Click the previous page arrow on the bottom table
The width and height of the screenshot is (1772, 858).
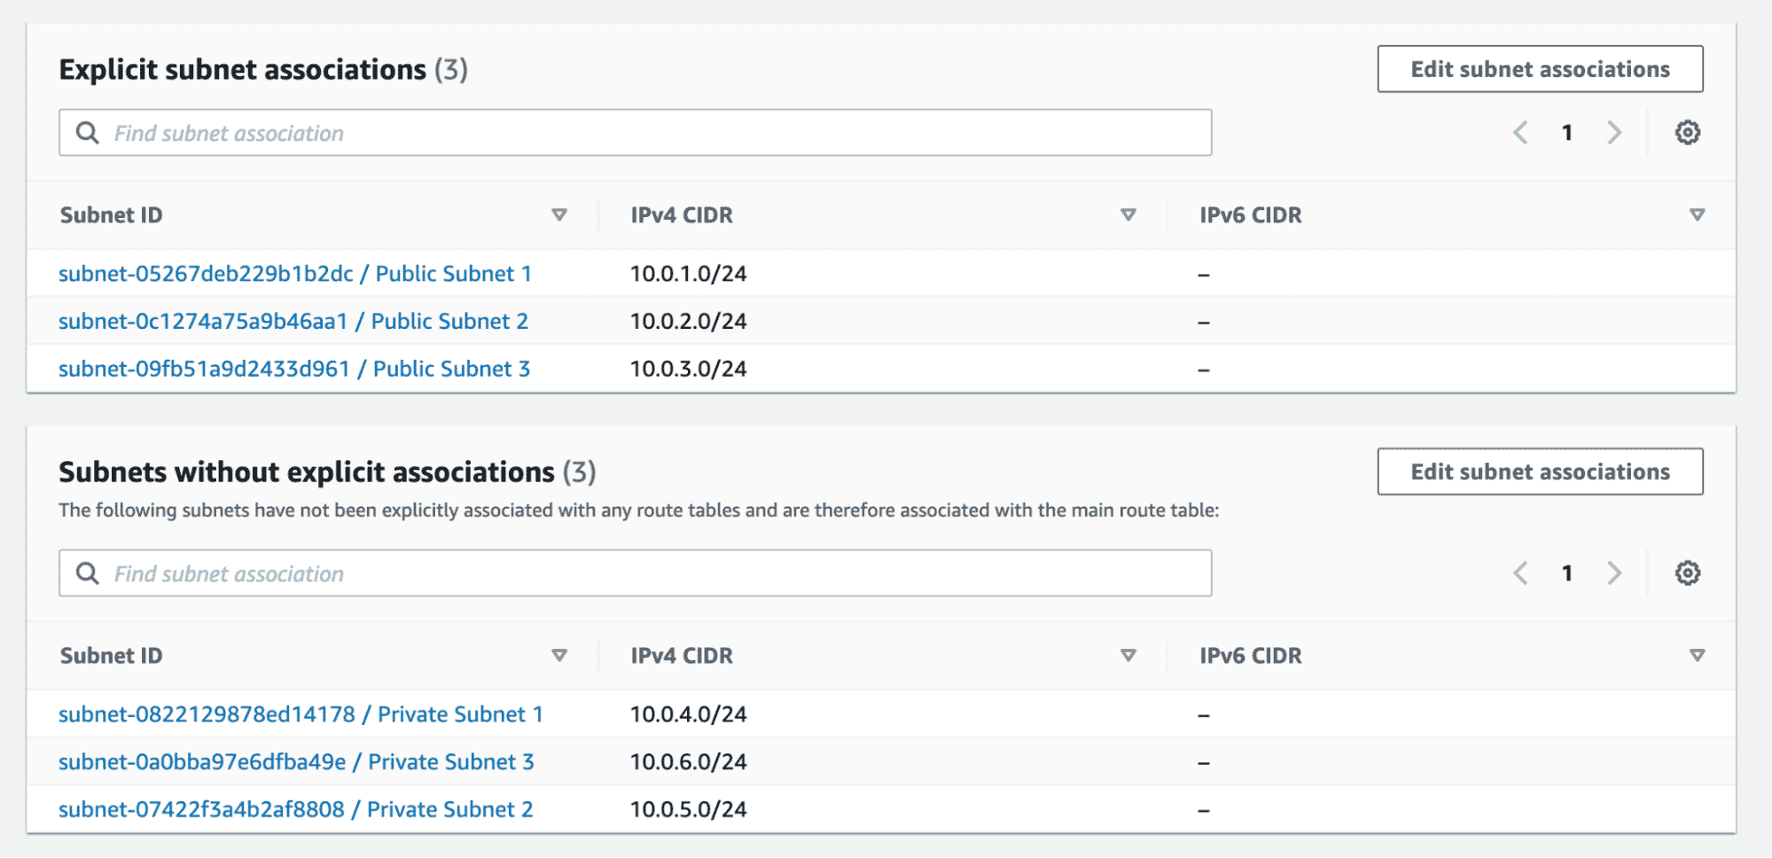point(1520,573)
